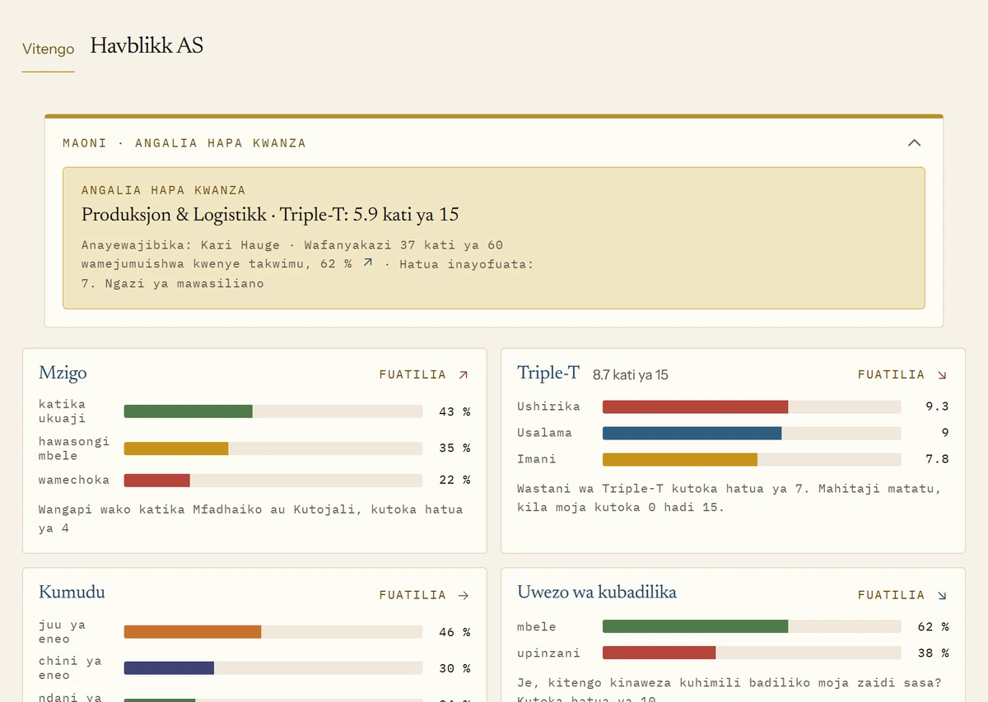Image resolution: width=988 pixels, height=702 pixels.
Task: Click the green katika ukuaji progress bar
Action: tap(188, 411)
